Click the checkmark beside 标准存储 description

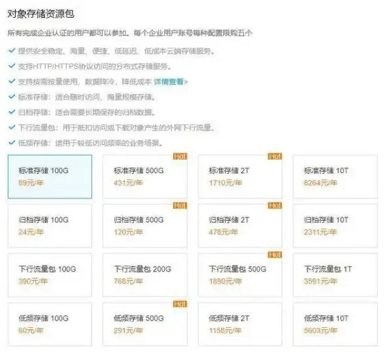(12, 96)
